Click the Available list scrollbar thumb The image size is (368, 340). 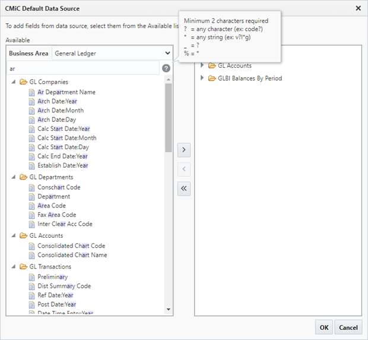pos(169,118)
